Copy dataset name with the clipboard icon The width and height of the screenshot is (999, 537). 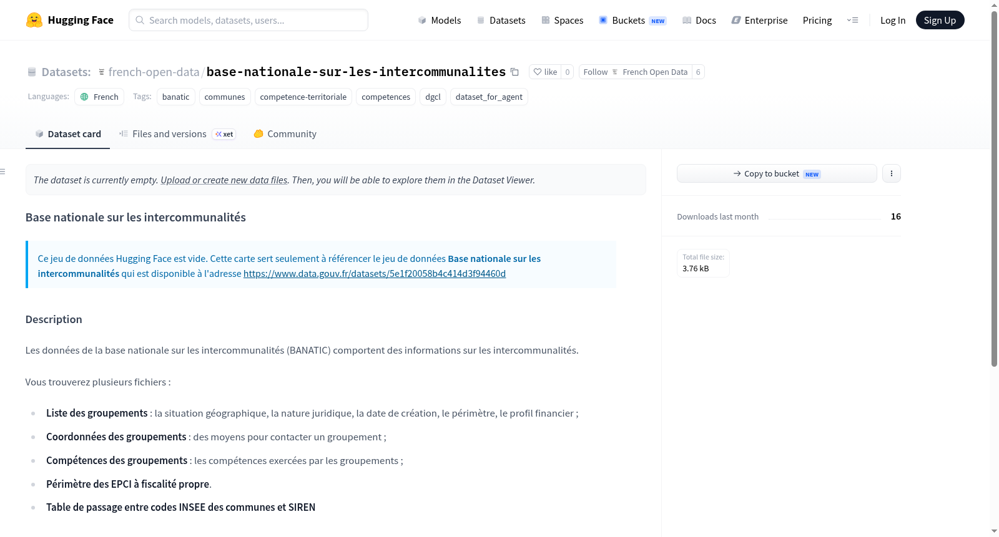(x=514, y=72)
